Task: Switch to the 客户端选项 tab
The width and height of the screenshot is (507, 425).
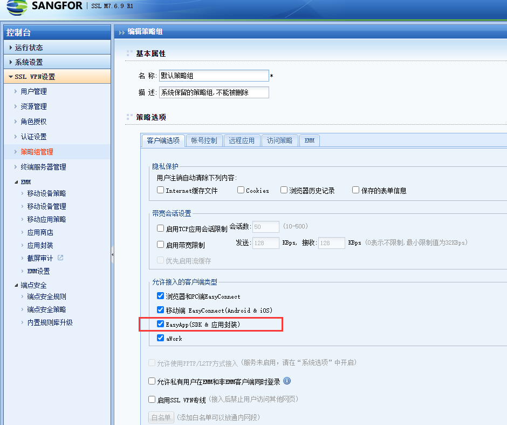Action: pos(163,141)
